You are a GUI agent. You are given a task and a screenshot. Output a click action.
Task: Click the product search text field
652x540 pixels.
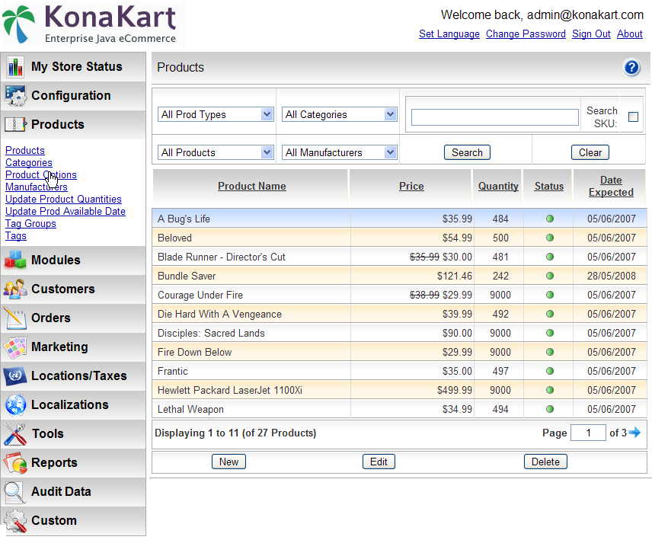click(494, 117)
